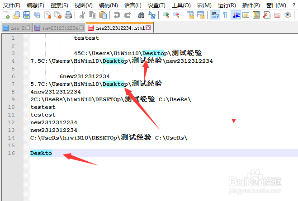Click the Print icon
Viewport: 298px width, 201px height.
(x=68, y=15)
